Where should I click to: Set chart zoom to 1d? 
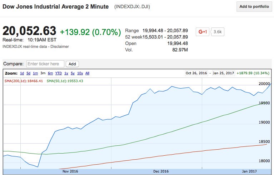click(x=22, y=73)
